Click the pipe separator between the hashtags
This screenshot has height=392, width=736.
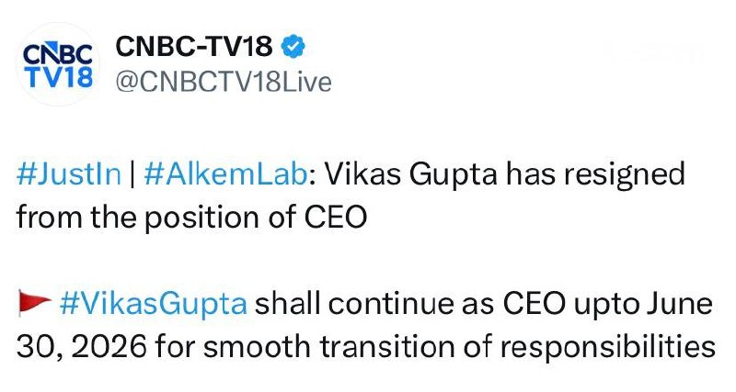pos(130,174)
